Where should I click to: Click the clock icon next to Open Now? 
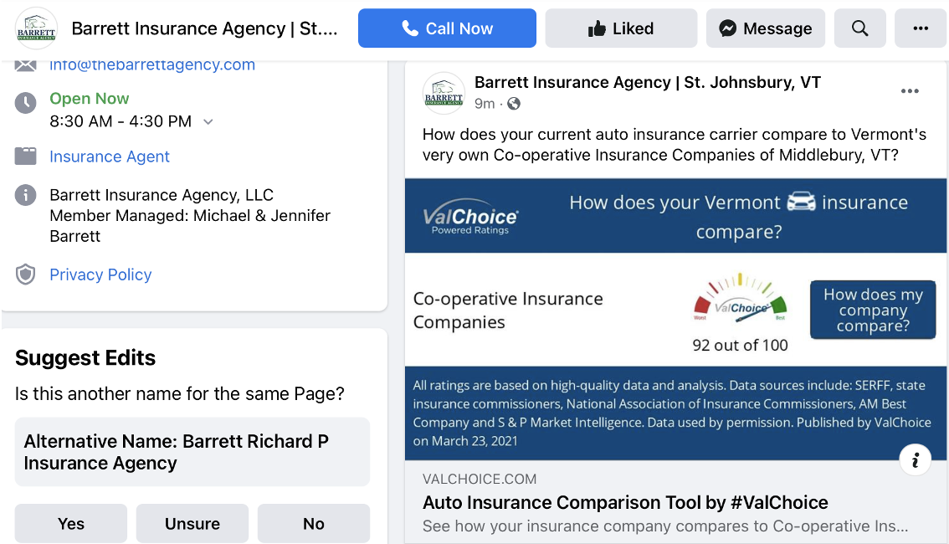[x=25, y=99]
